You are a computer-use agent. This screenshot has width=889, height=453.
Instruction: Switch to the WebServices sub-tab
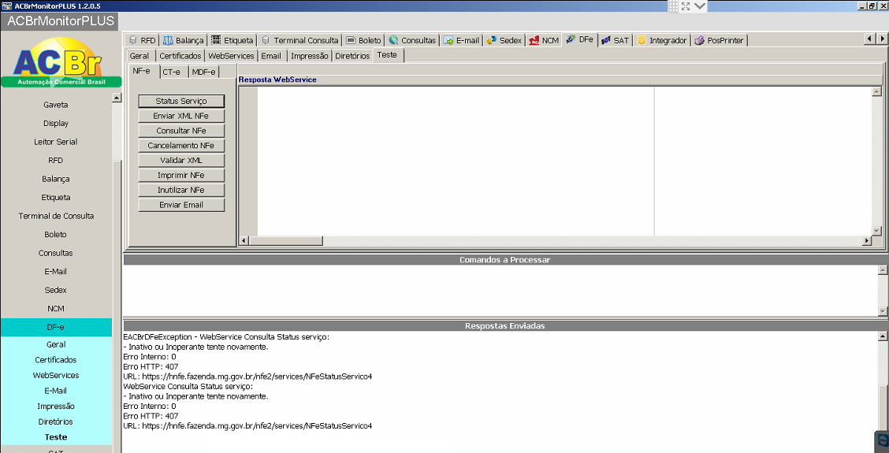pos(231,56)
